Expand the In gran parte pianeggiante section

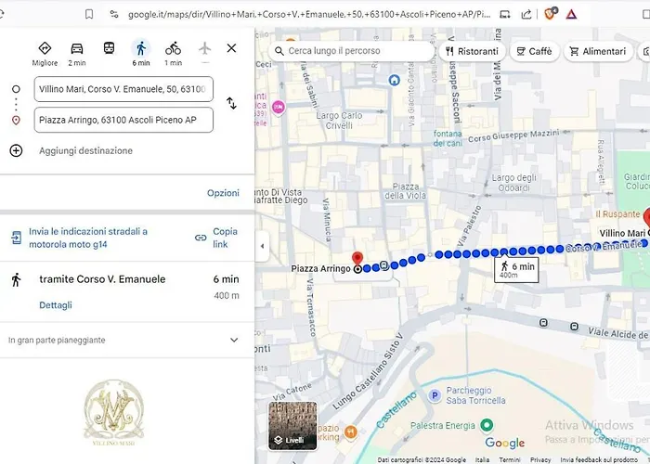233,341
